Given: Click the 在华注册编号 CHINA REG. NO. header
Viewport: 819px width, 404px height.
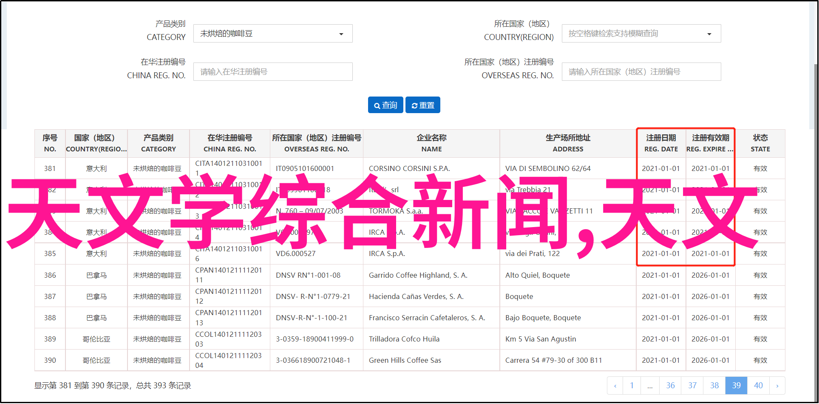Looking at the screenshot, I should tap(230, 143).
